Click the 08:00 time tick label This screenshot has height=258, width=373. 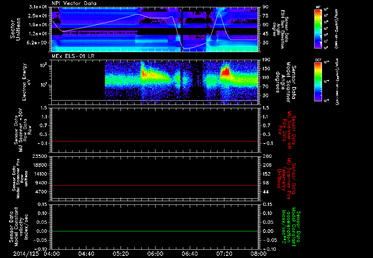point(259,254)
